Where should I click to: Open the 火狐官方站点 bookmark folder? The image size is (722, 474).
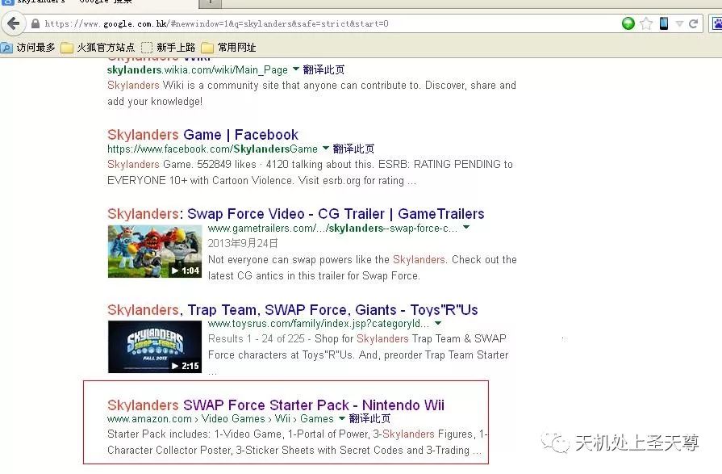pyautogui.click(x=98, y=48)
